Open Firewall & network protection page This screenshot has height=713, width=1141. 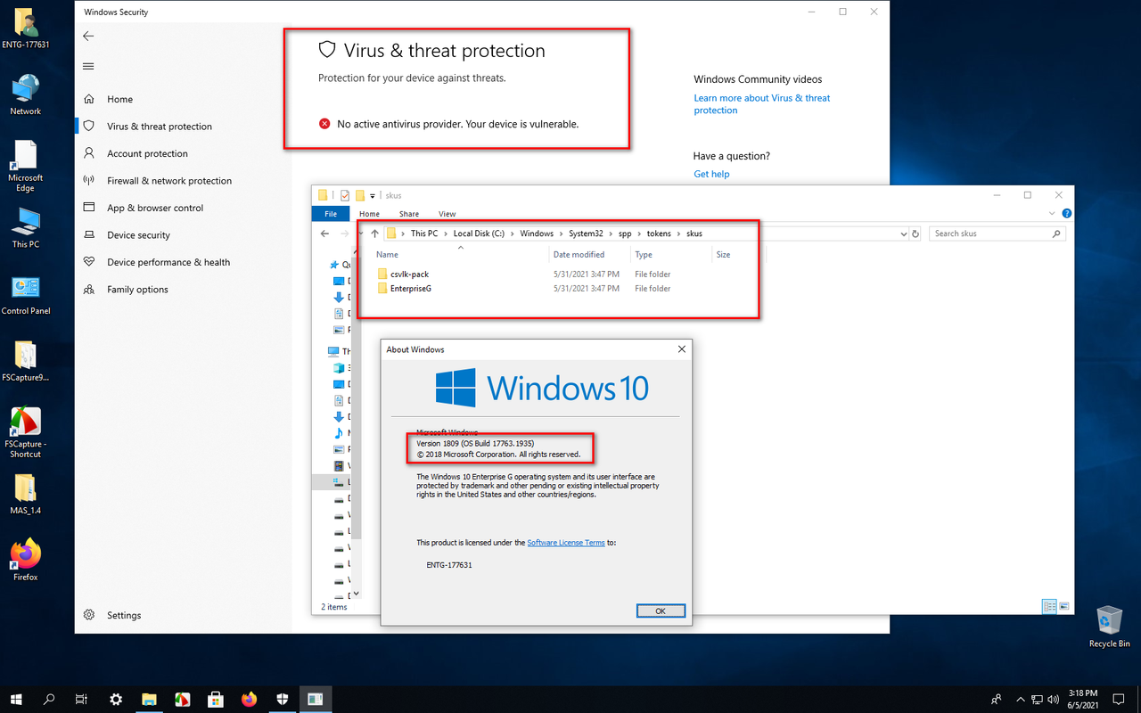[x=168, y=181]
